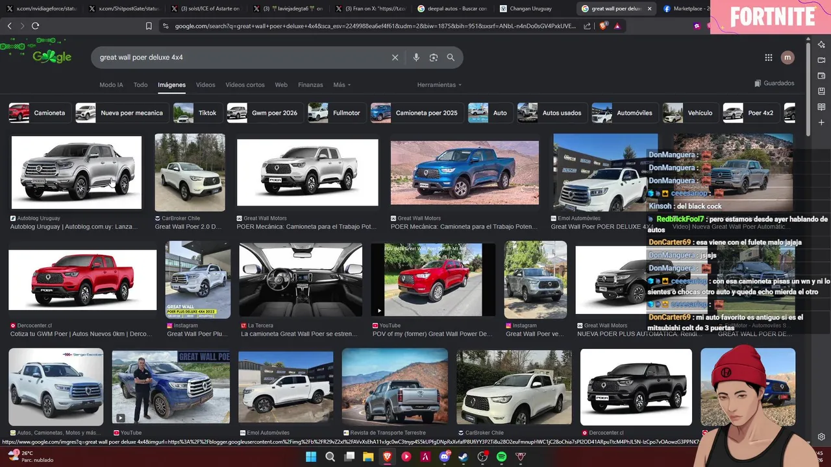
Task: Open sidebar settings gear icon
Action: pos(821,437)
